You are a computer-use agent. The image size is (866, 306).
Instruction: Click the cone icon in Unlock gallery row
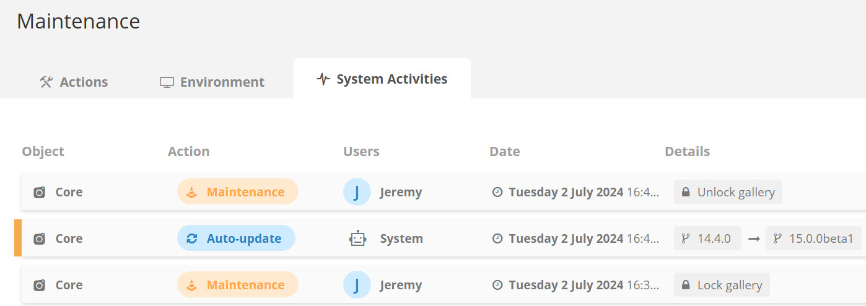[192, 192]
